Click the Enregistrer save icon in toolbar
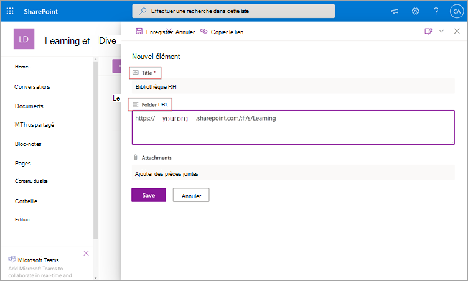Image resolution: width=468 pixels, height=281 pixels. click(x=139, y=31)
